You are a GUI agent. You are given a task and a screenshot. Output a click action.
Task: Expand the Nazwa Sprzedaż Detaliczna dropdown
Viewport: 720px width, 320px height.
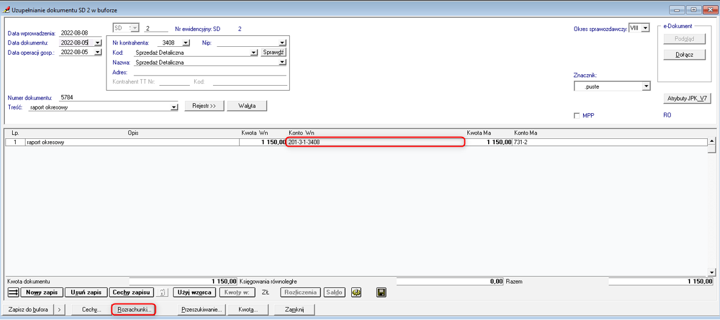pyautogui.click(x=283, y=63)
